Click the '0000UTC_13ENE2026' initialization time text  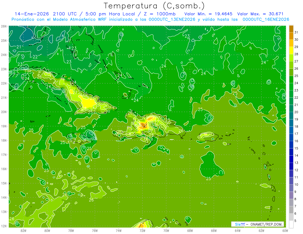point(172,19)
